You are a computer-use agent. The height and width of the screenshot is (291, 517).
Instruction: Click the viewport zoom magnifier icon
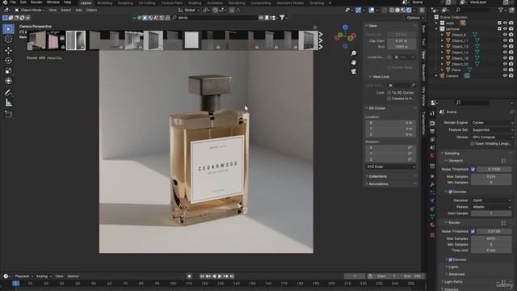(354, 53)
